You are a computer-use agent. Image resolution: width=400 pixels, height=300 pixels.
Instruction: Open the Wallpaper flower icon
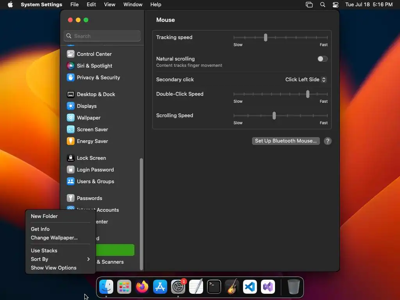tap(71, 118)
